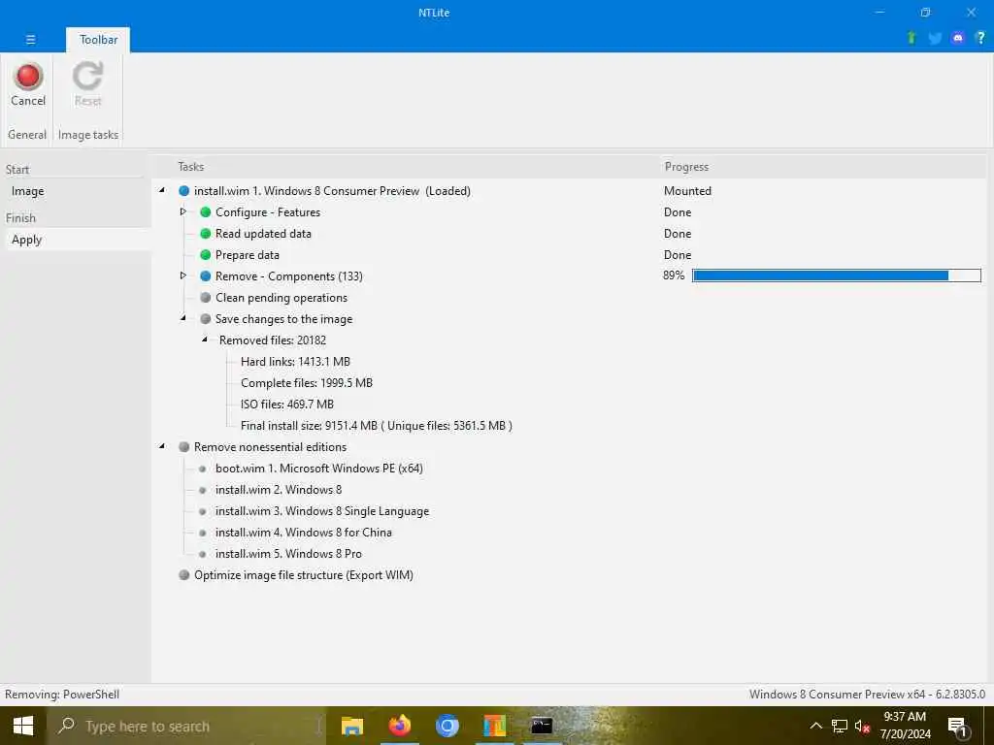
Task: Collapse the Removed files: 20182 node
Action: coord(205,340)
